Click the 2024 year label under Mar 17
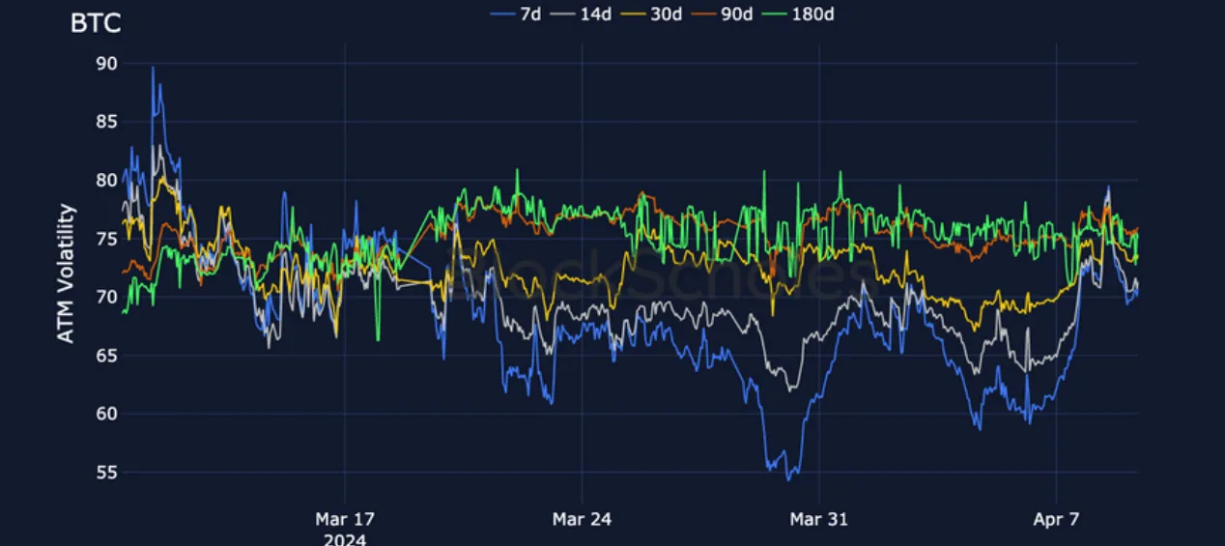Screen dimensions: 1225x546 coord(345,539)
